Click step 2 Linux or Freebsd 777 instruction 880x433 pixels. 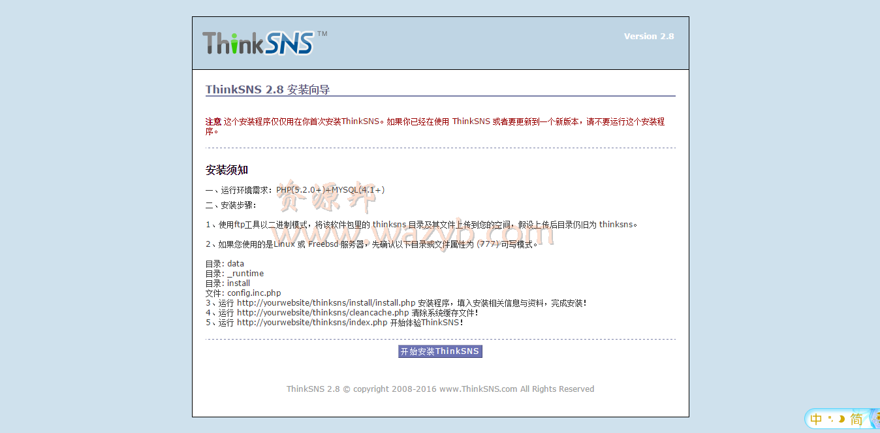pos(372,244)
